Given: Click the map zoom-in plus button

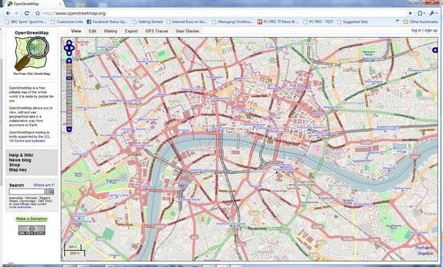Looking at the screenshot, I should [x=69, y=61].
